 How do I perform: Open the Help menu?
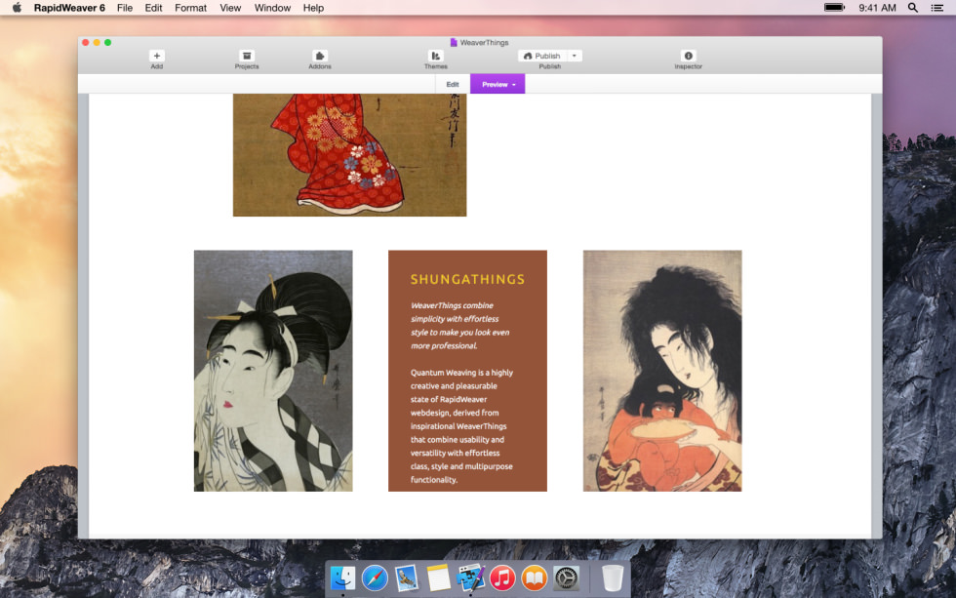(313, 7)
